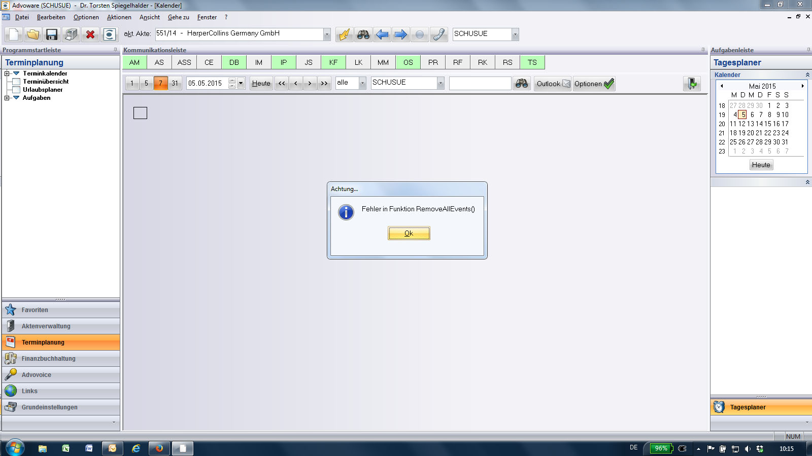Open the akt. Akte dropdown list

coord(327,34)
